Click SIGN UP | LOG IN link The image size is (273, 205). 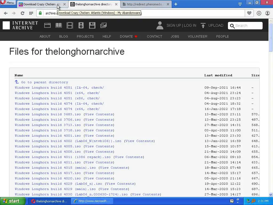tap(181, 25)
